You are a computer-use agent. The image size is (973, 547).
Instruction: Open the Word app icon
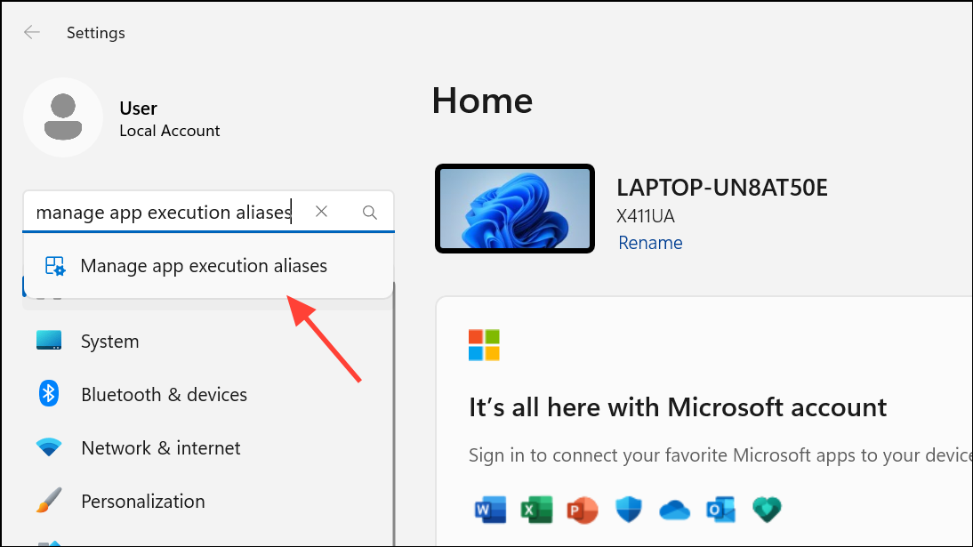[x=490, y=509]
